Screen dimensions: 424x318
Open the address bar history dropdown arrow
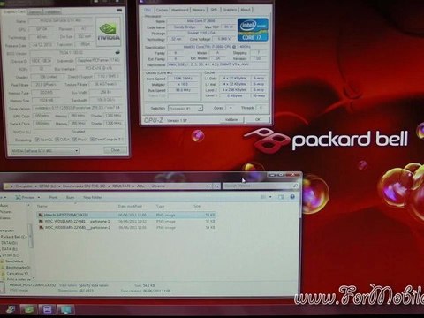click(209, 186)
